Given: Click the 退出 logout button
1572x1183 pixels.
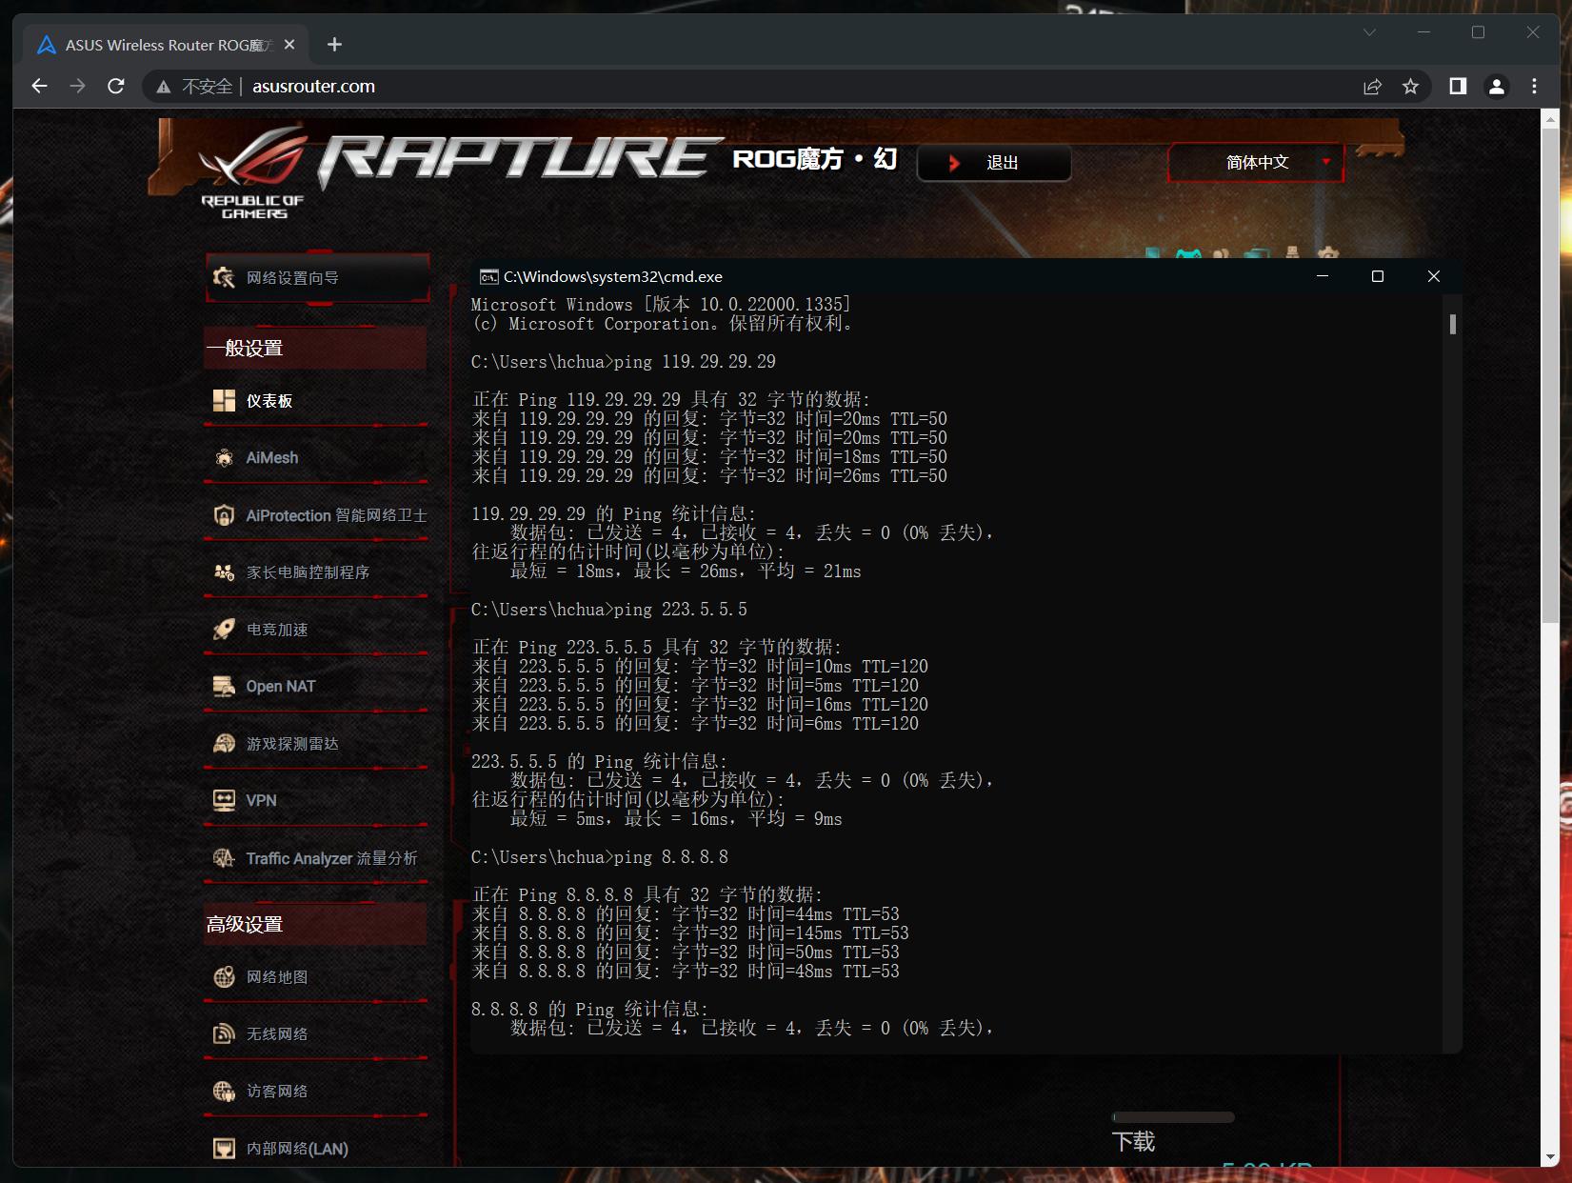Looking at the screenshot, I should [994, 163].
